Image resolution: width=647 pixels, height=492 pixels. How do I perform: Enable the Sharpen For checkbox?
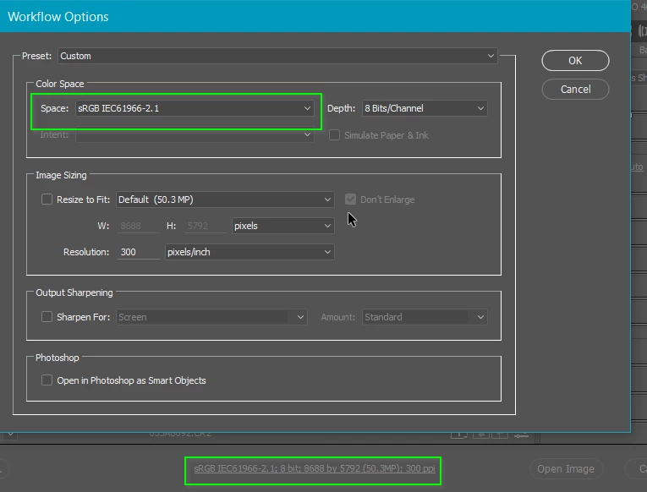point(47,317)
